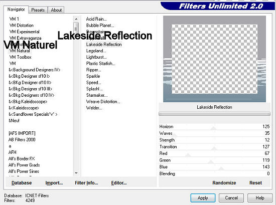This screenshot has height=205, width=276.
Task: Randomize the filter parameters
Action: coord(224,183)
